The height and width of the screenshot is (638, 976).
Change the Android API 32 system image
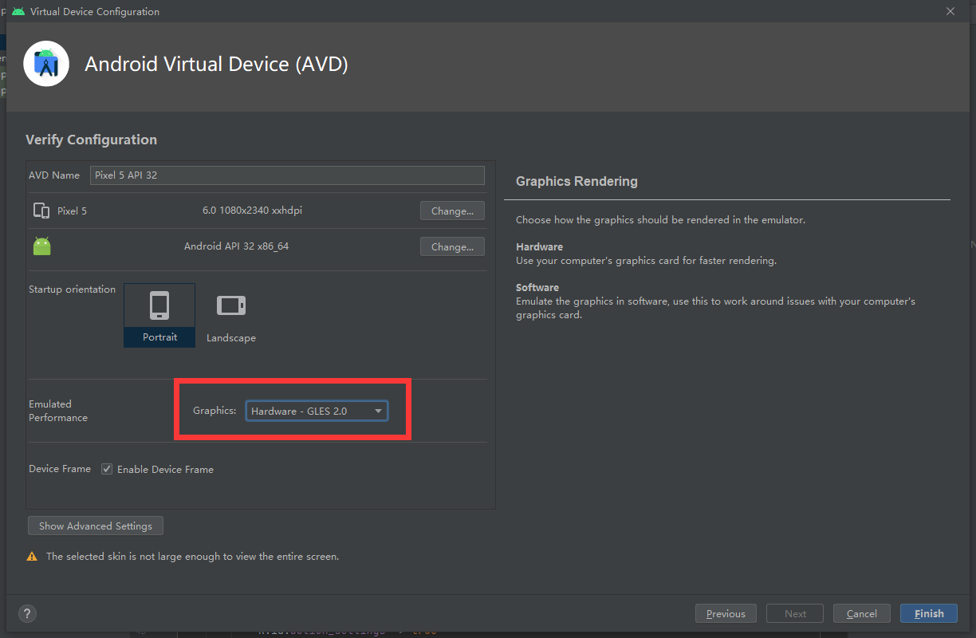tap(452, 247)
